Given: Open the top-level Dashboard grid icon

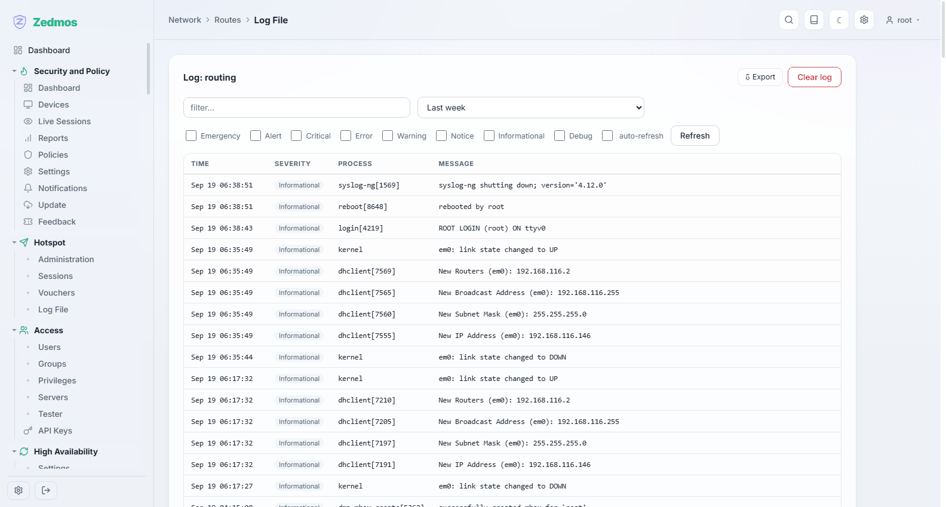Looking at the screenshot, I should pos(18,50).
